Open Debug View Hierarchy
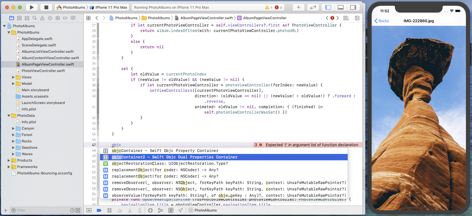The width and height of the screenshot is (472, 216). [150, 210]
